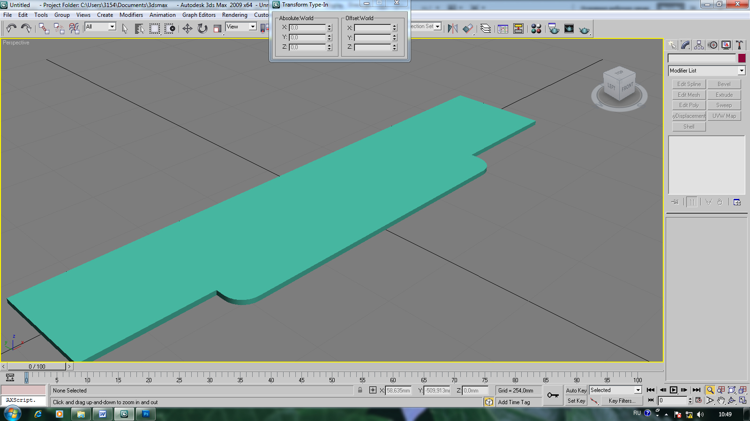Open the Material Editor
The height and width of the screenshot is (421, 750).
[x=536, y=29]
